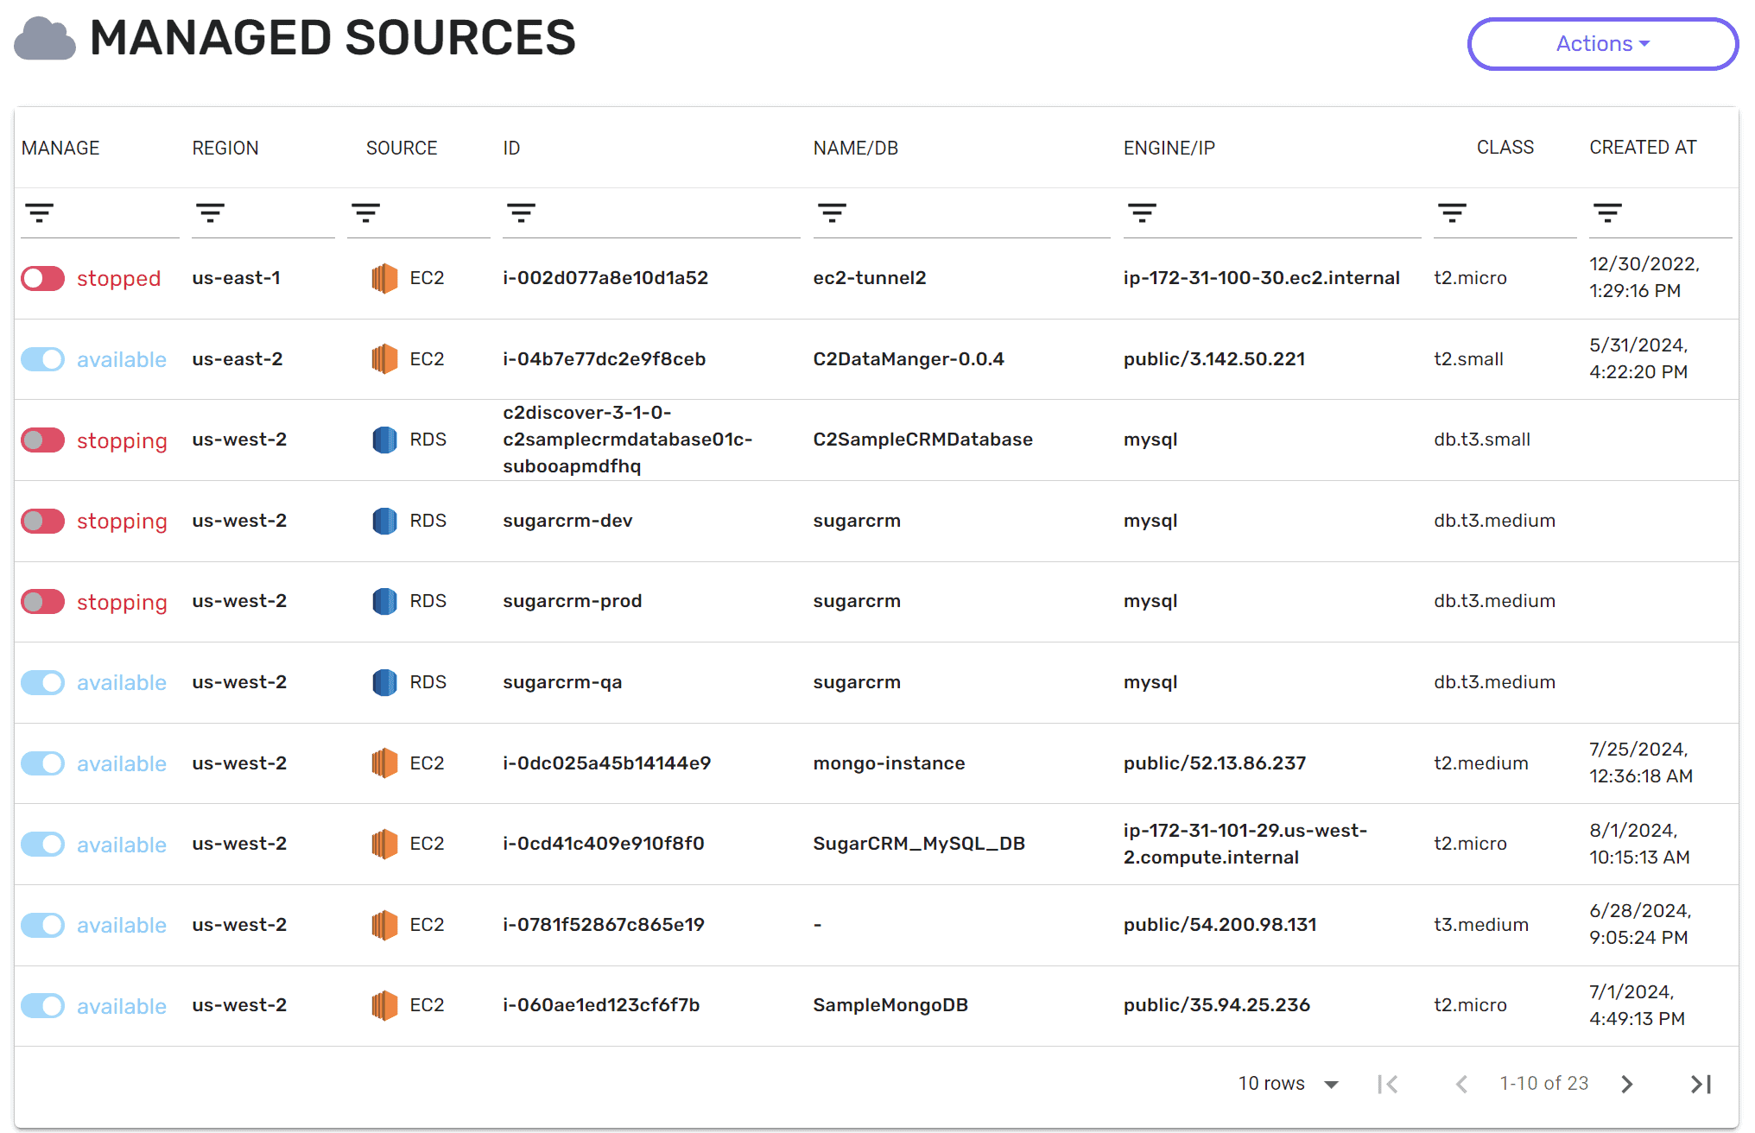Click the EC2 icon for ec2-tunnel2
1755x1133 pixels.
point(384,278)
